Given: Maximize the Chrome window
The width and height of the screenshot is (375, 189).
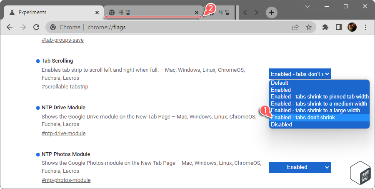Looking at the screenshot, I should [x=346, y=6].
